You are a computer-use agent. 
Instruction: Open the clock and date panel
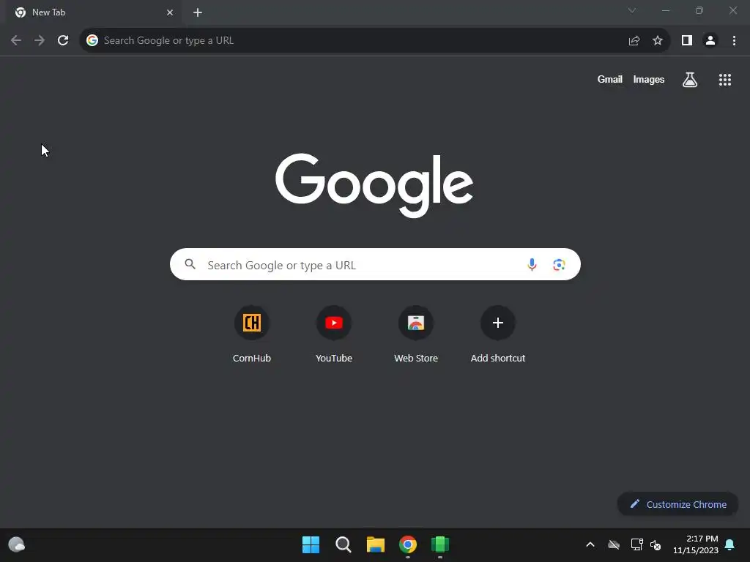[696, 544]
